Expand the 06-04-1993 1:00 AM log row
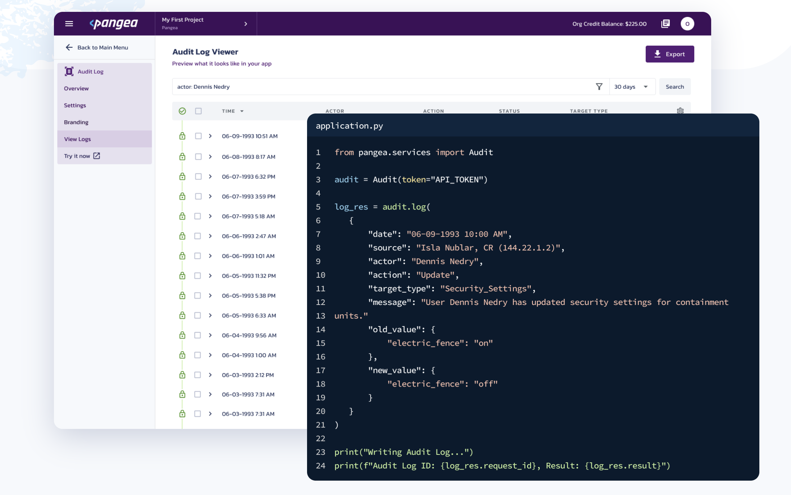This screenshot has width=791, height=495. click(210, 355)
